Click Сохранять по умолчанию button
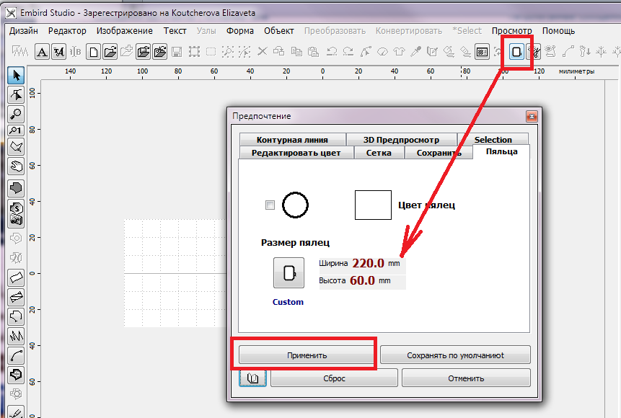This screenshot has width=621, height=418. pyautogui.click(x=455, y=355)
